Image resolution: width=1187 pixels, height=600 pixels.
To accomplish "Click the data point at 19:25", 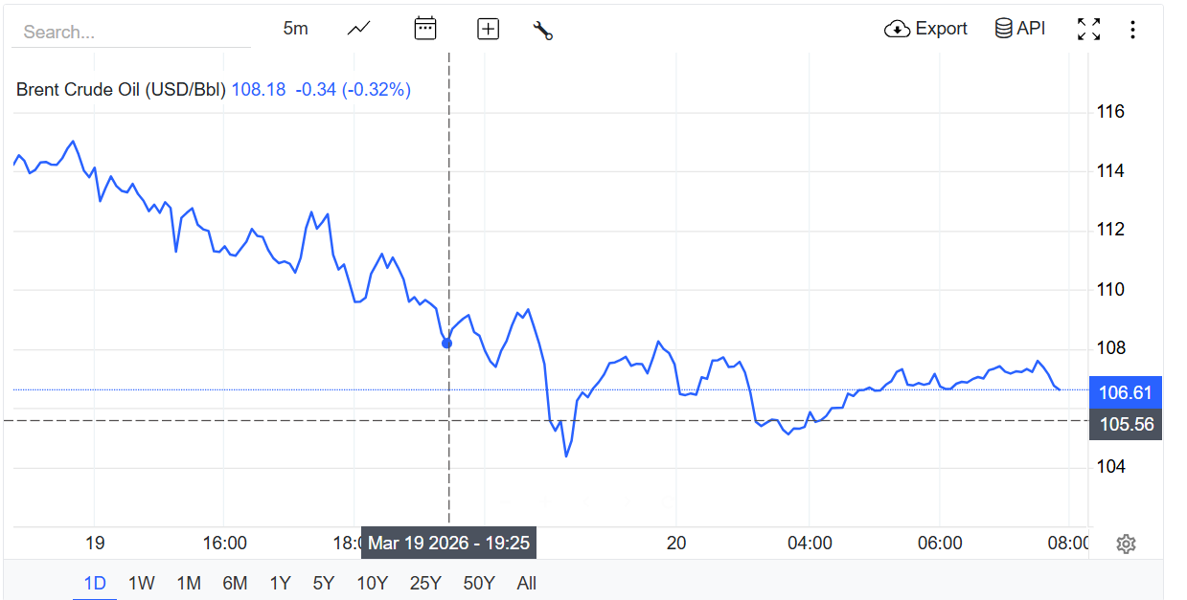I will (x=446, y=343).
